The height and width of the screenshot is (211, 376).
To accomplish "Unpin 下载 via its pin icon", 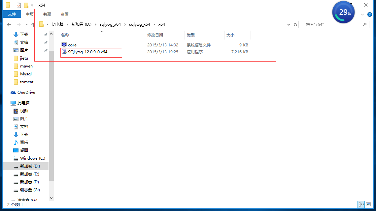I will [x=46, y=35].
